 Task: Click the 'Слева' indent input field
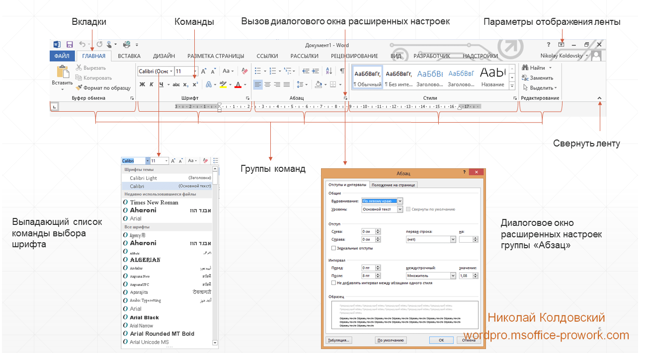pyautogui.click(x=368, y=231)
